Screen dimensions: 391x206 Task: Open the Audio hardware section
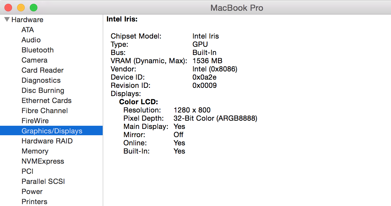pos(31,40)
